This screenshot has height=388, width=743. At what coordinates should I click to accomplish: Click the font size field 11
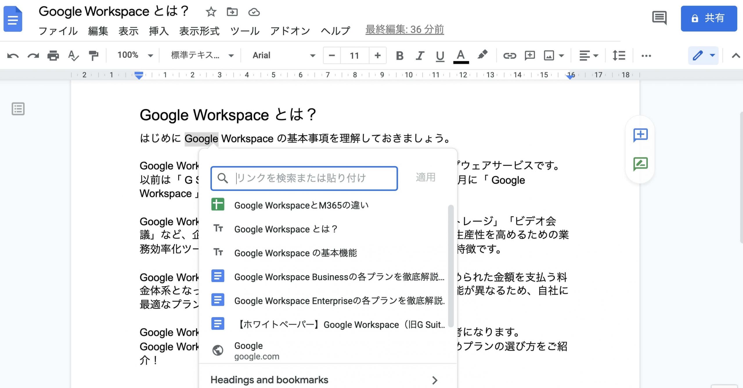pyautogui.click(x=354, y=55)
